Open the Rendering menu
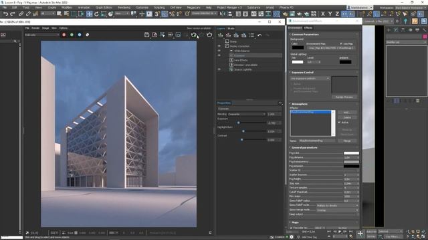Screen dimensions: 428x240 [124, 7]
